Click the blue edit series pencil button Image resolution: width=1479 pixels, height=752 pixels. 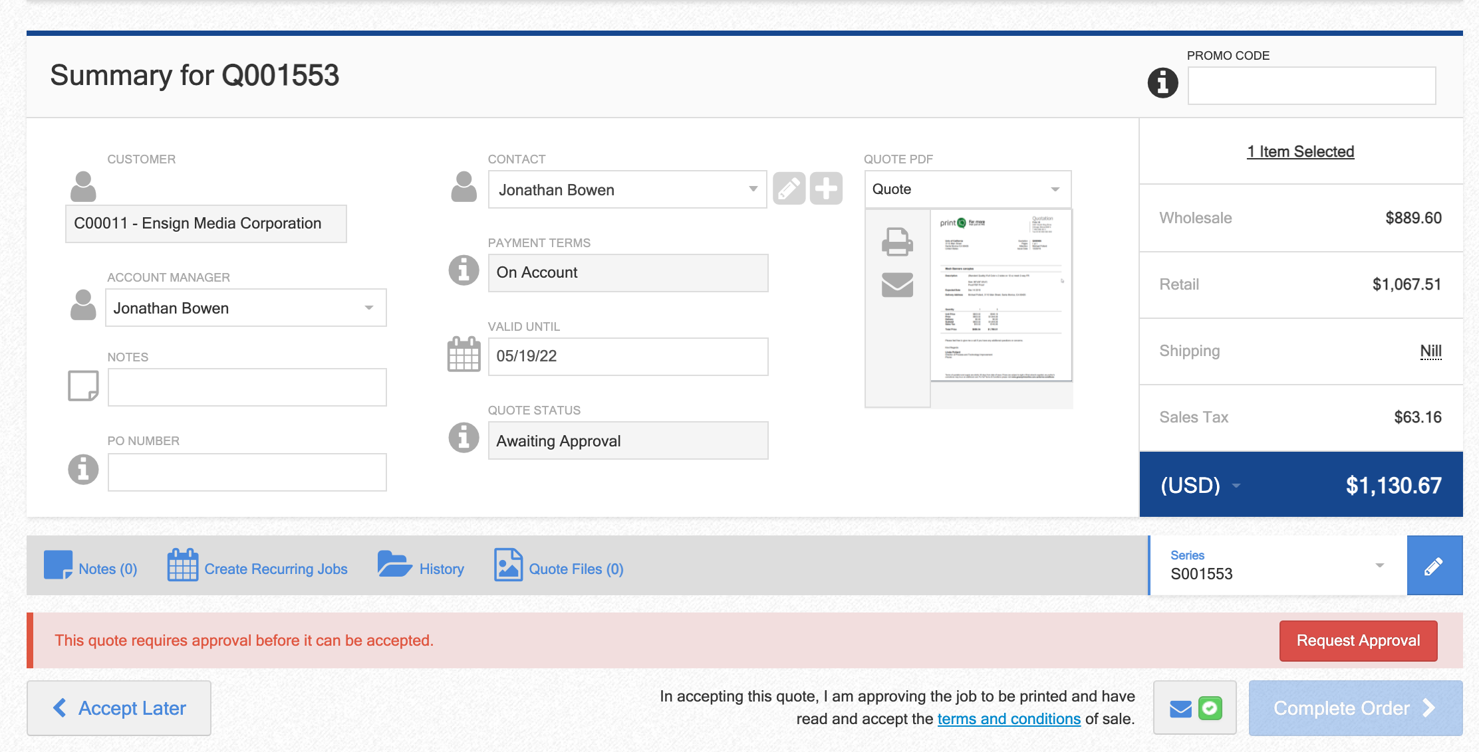click(x=1434, y=566)
